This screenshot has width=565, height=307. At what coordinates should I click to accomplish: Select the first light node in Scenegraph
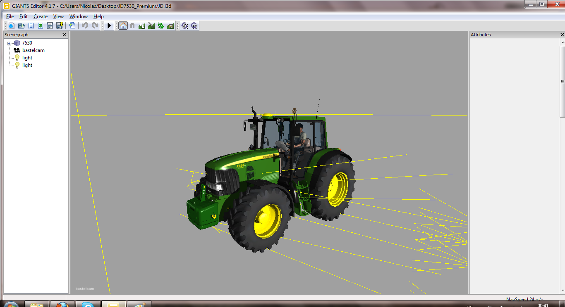(27, 58)
